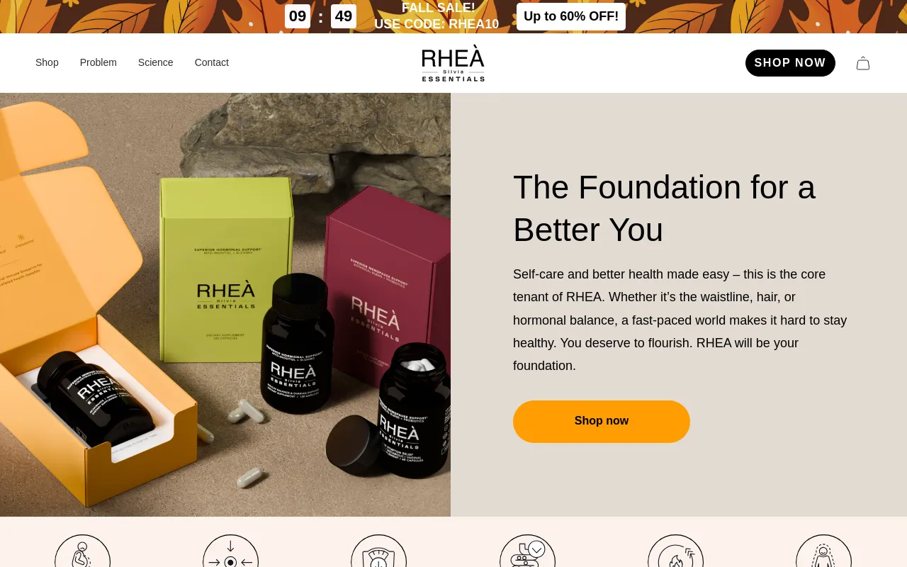Click the countdown timer seconds box
This screenshot has height=567, width=907.
pyautogui.click(x=344, y=16)
